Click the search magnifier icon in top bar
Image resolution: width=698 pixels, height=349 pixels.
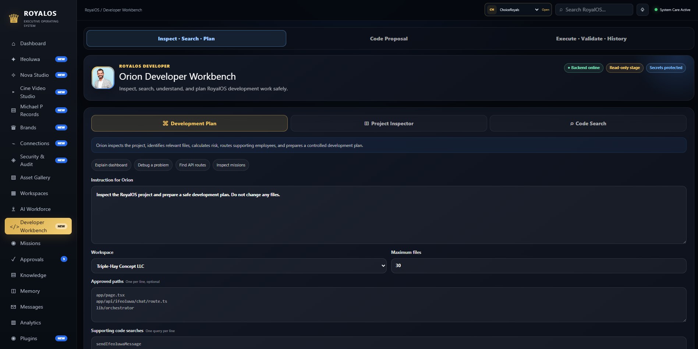(561, 10)
